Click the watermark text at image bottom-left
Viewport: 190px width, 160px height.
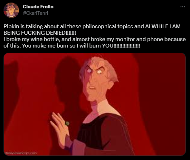click(20, 153)
